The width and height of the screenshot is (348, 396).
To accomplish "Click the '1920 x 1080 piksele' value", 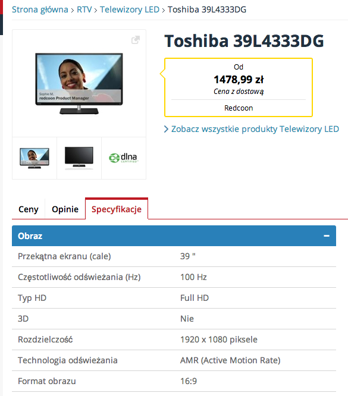I will tap(218, 340).
